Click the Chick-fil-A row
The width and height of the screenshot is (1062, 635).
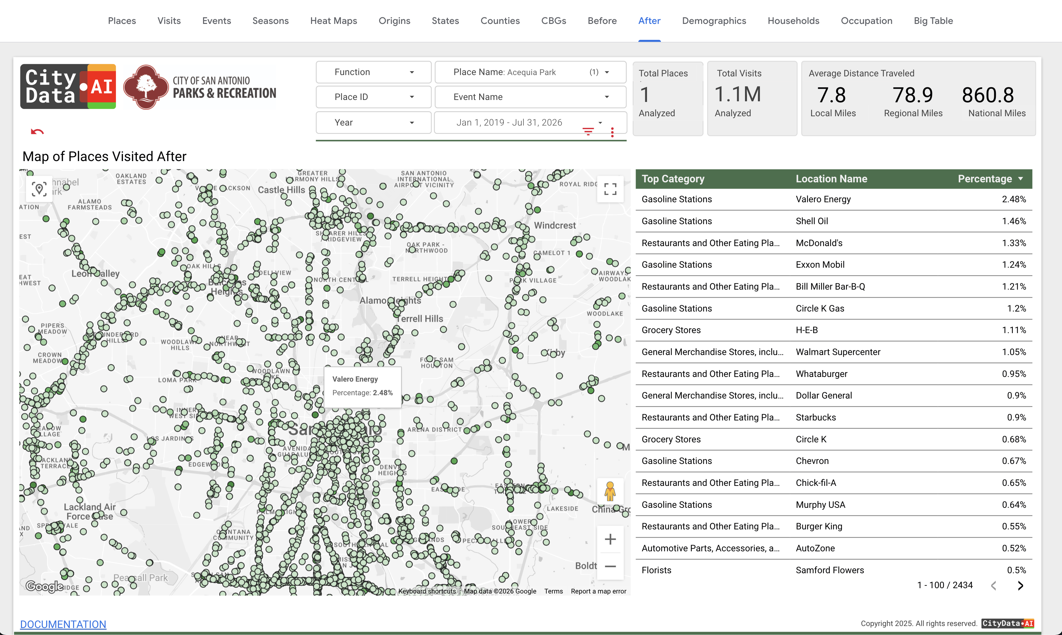833,483
